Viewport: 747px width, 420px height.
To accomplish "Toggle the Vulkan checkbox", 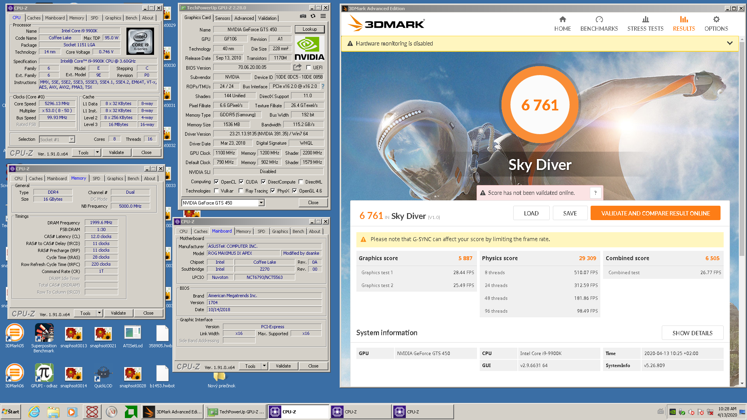I will (x=216, y=191).
